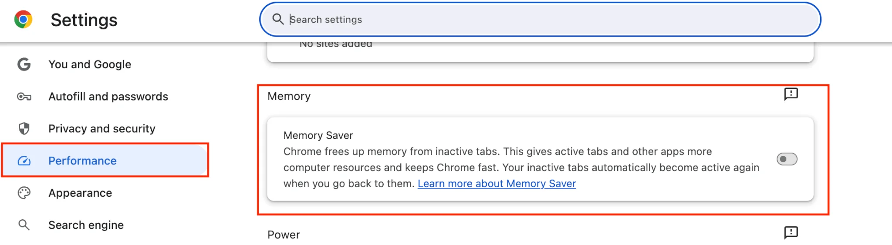892x245 pixels.
Task: Click the Chrome logo icon
Action: [x=23, y=20]
